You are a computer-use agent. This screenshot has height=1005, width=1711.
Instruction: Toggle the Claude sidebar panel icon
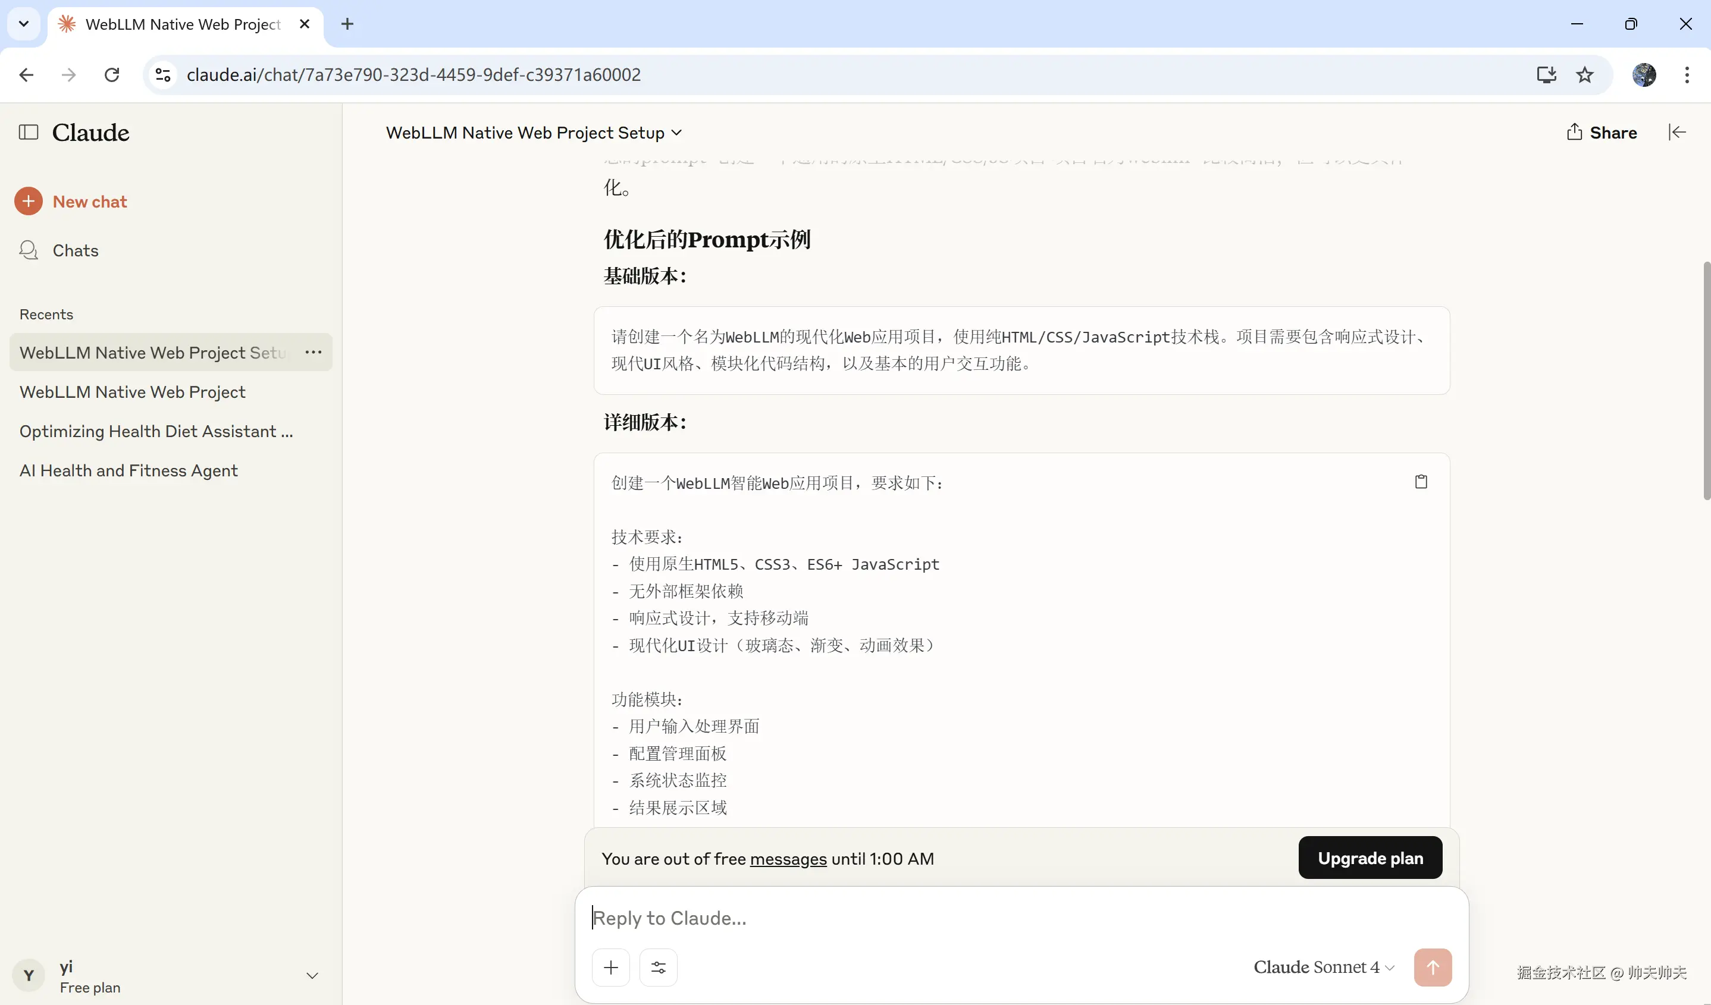pos(28,133)
